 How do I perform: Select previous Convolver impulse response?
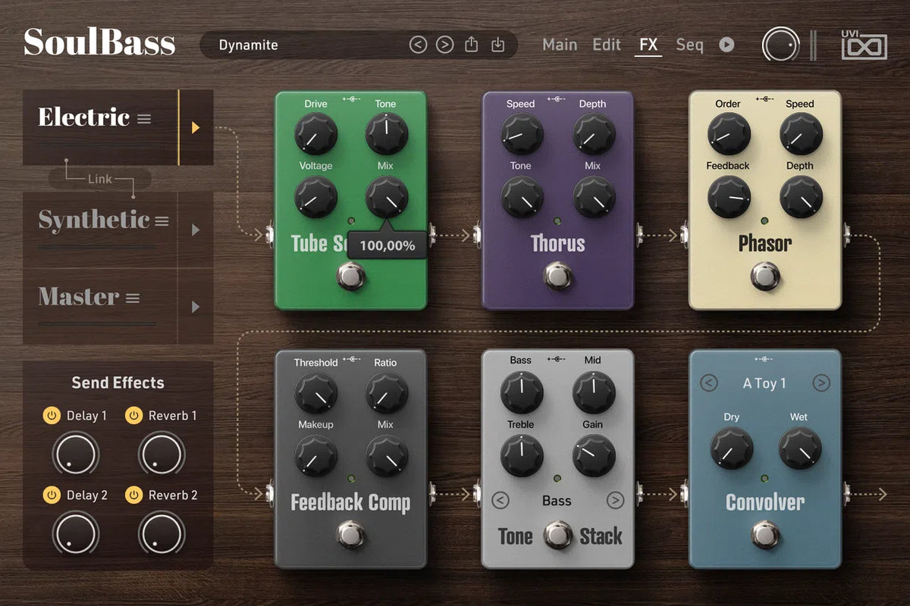click(709, 383)
